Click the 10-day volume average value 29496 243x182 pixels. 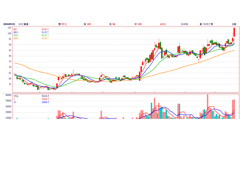pyautogui.click(x=45, y=102)
